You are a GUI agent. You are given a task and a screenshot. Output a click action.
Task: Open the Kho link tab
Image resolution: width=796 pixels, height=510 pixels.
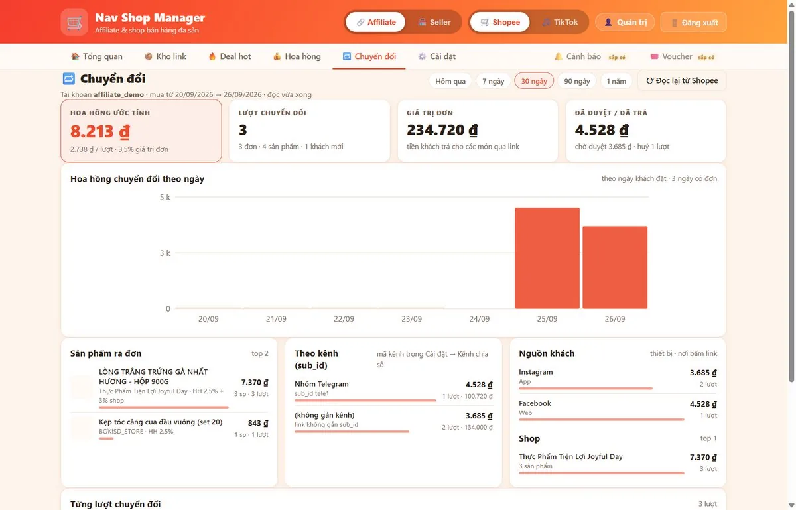165,56
